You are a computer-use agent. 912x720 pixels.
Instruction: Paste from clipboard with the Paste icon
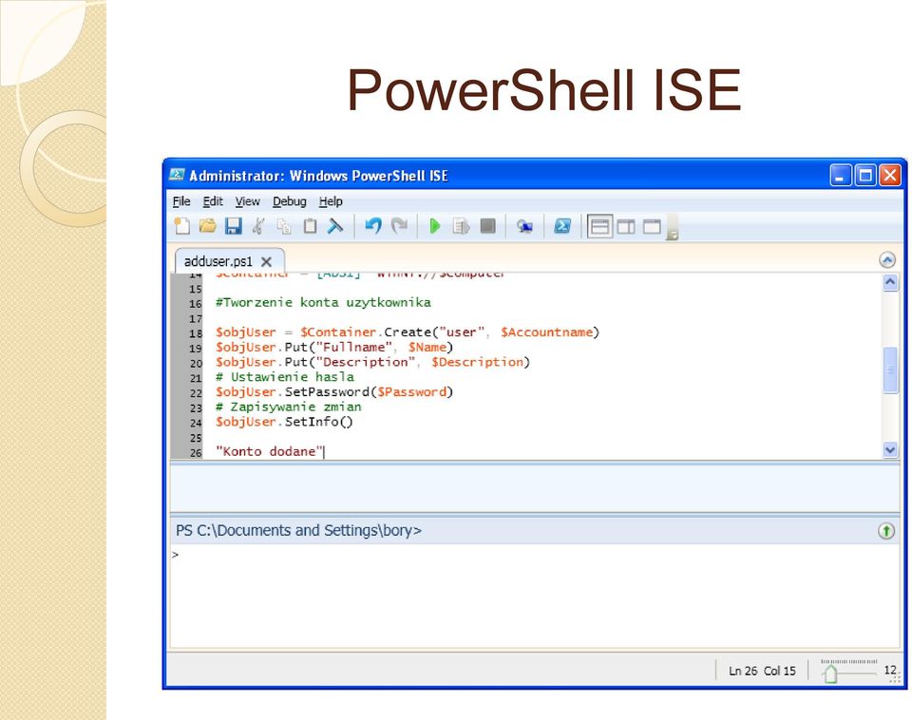click(x=310, y=226)
